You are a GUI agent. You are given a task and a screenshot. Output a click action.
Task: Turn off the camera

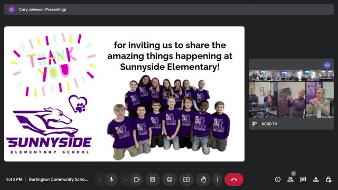[137, 179]
